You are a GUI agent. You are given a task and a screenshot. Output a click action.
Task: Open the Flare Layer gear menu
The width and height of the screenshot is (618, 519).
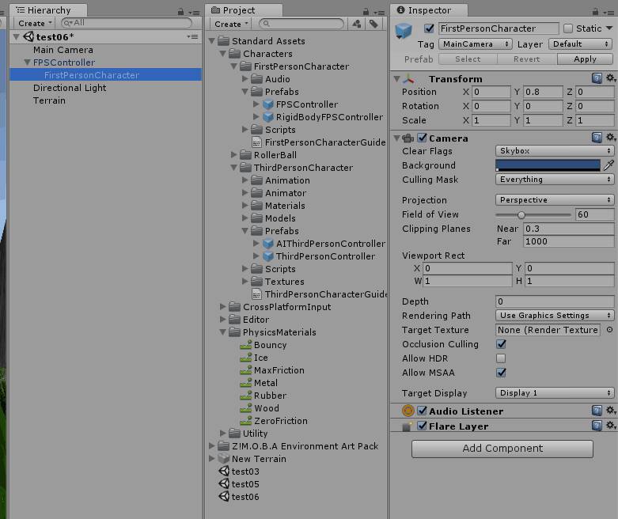(x=611, y=426)
